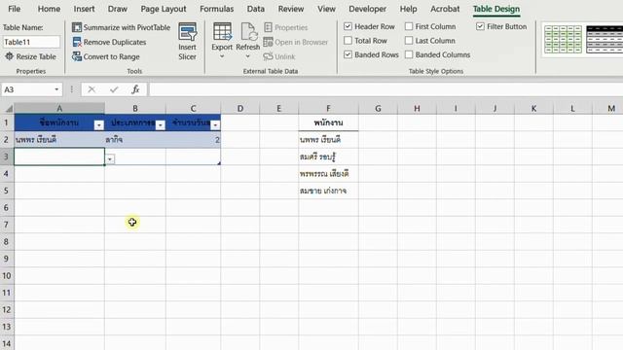Enable the Banded Columns checkbox
The width and height of the screenshot is (623, 350).
click(409, 54)
